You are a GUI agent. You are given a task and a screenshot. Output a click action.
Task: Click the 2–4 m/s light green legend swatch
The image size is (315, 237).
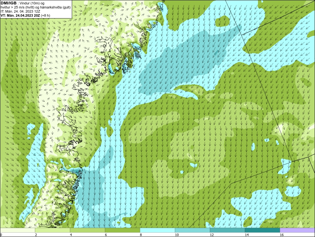pos(52,230)
